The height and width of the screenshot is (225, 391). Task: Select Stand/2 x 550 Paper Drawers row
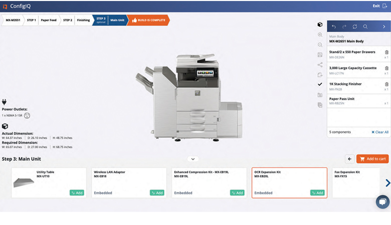358,54
